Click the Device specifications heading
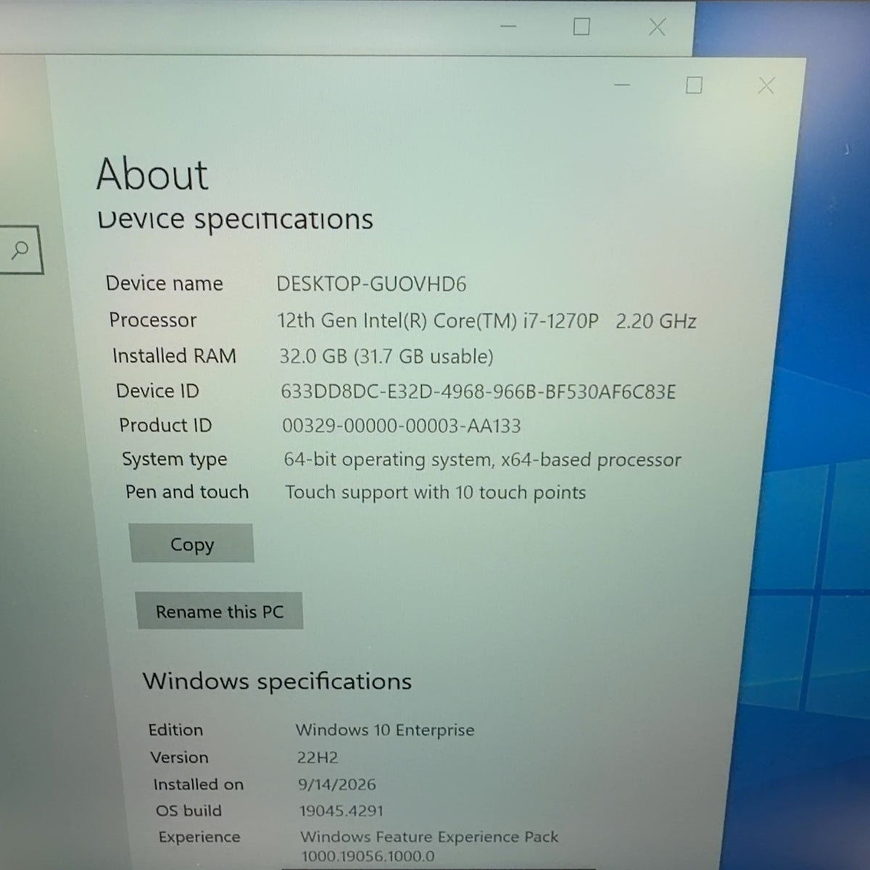 coord(235,219)
